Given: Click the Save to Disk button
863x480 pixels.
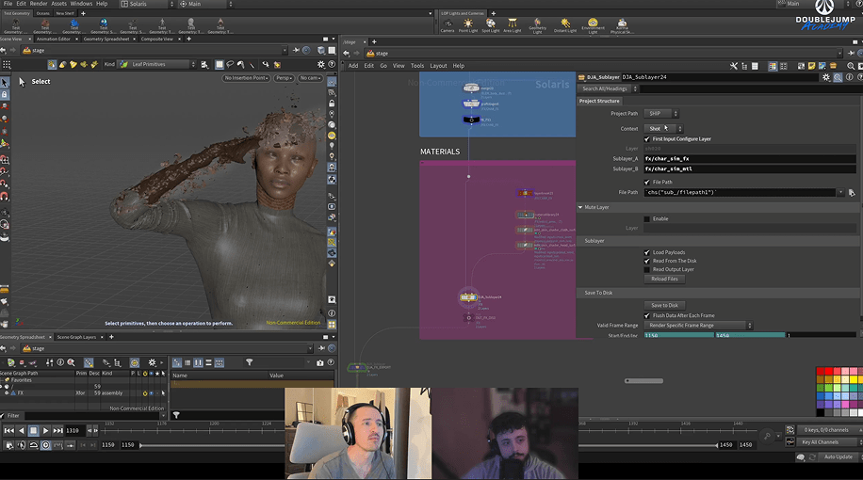Looking at the screenshot, I should [x=664, y=305].
